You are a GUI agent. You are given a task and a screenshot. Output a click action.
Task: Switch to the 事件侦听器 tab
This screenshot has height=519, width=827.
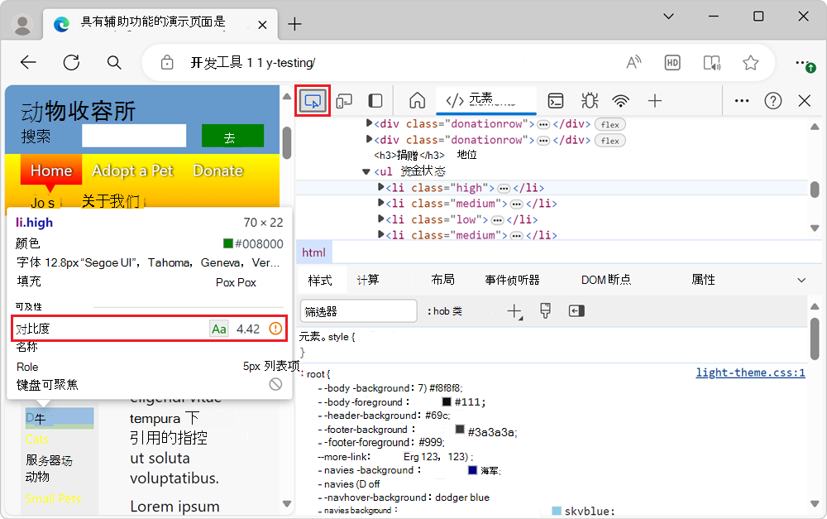coord(512,280)
